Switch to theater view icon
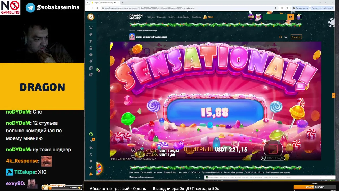The height and width of the screenshot is (191, 339). [286, 37]
